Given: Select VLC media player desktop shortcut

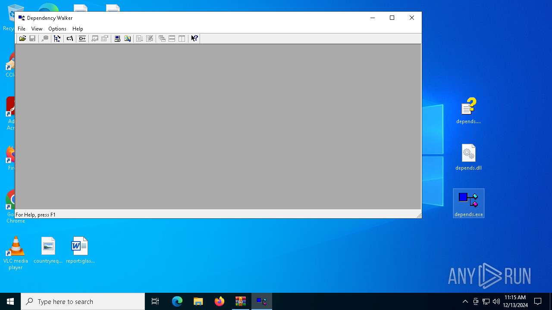Looking at the screenshot, I should (x=16, y=253).
